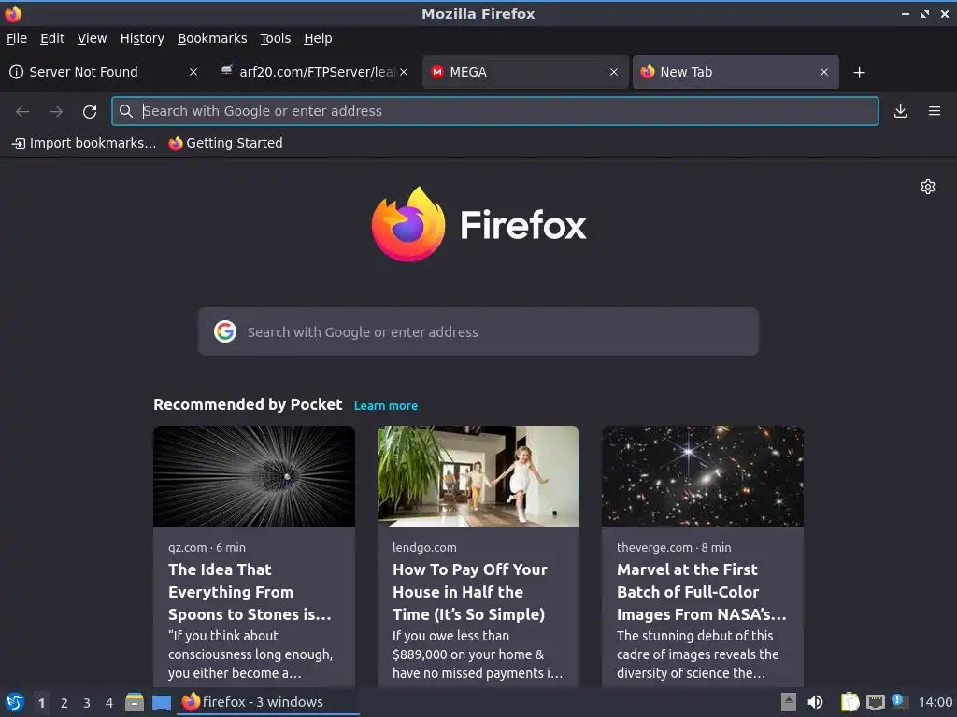The height and width of the screenshot is (717, 957).
Task: Click 'qz.com · 6 min' source text
Action: click(x=207, y=547)
